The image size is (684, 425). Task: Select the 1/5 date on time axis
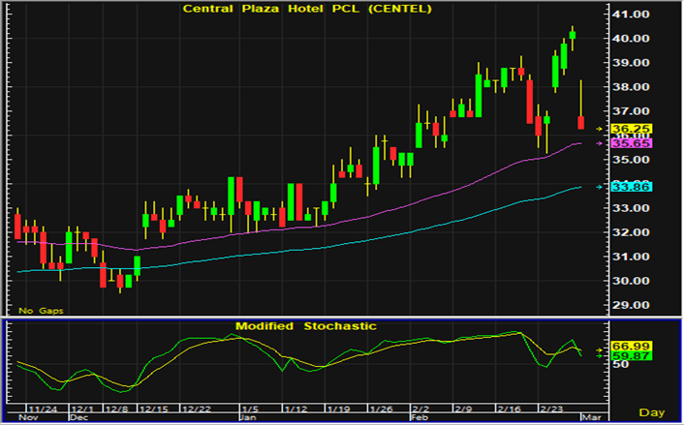(x=248, y=410)
